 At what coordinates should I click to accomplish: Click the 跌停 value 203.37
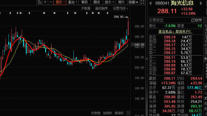(x=196, y=106)
